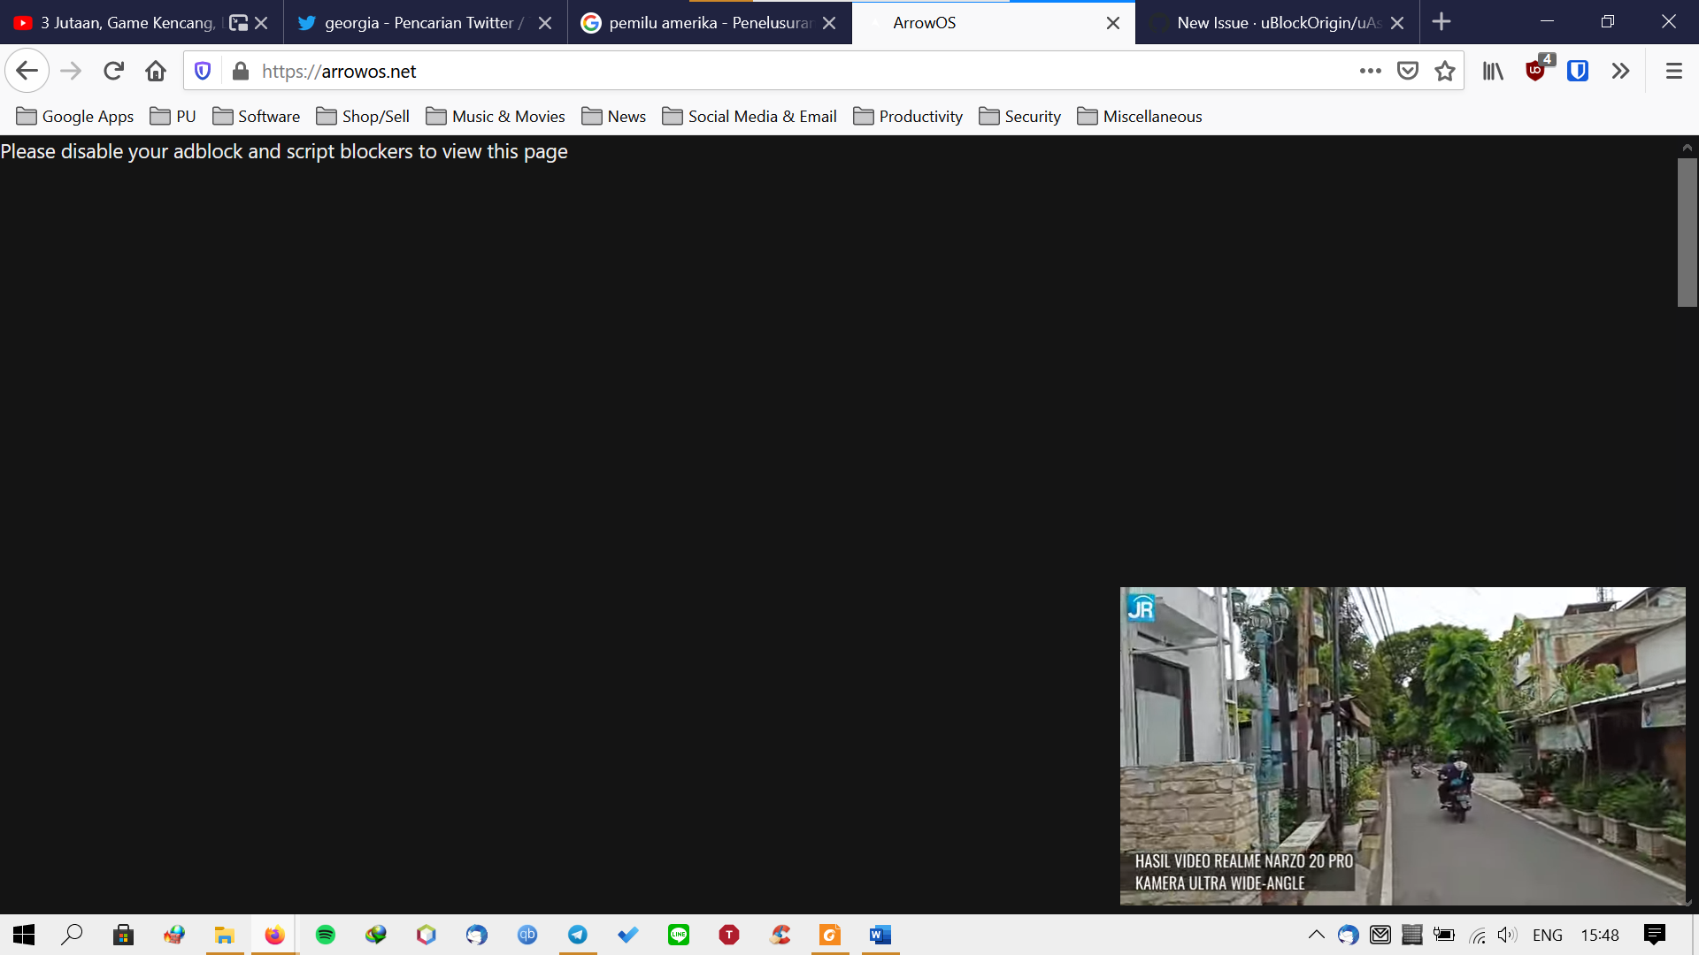Open the Firefox Library icon
Screen dimensions: 1699x955
pos(1492,70)
